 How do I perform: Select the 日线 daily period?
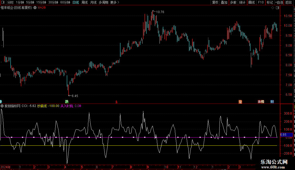pyautogui.click(x=76, y=2)
